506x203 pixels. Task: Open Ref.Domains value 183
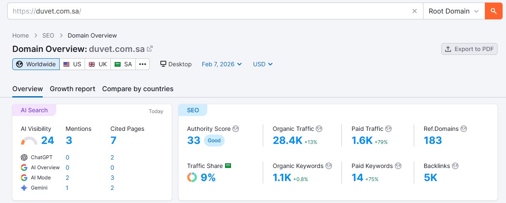click(x=433, y=140)
